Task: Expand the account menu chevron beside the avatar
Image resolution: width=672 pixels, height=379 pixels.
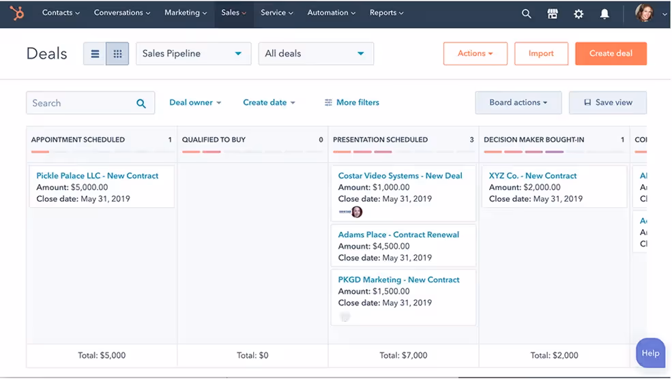Action: coord(664,14)
